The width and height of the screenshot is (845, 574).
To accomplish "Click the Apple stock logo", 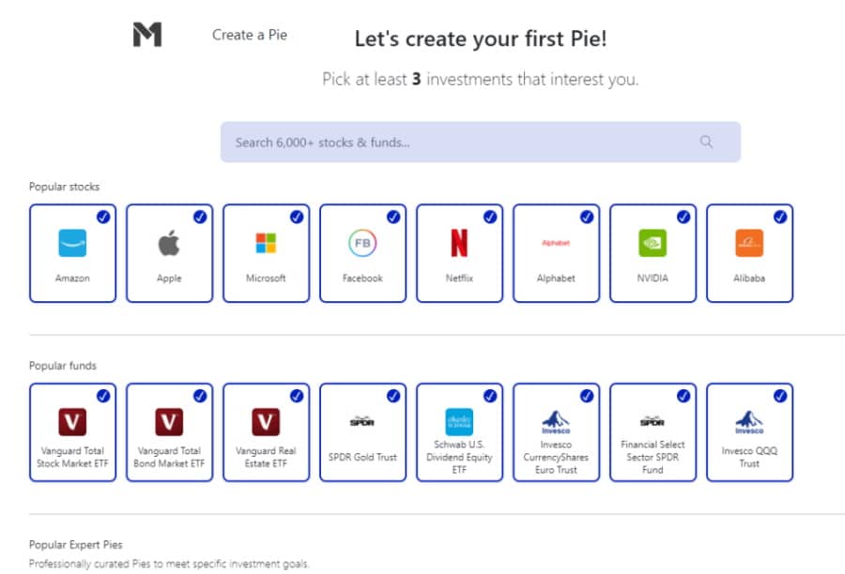I will pyautogui.click(x=169, y=243).
